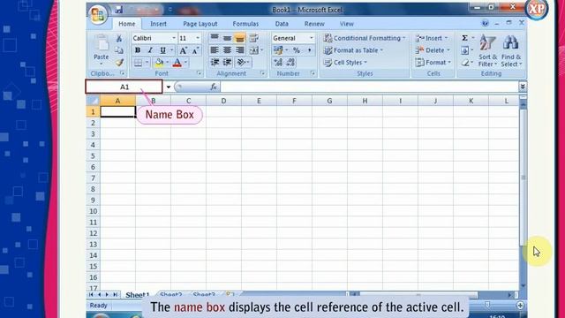
Task: Expand the formula bar
Action: tap(523, 87)
